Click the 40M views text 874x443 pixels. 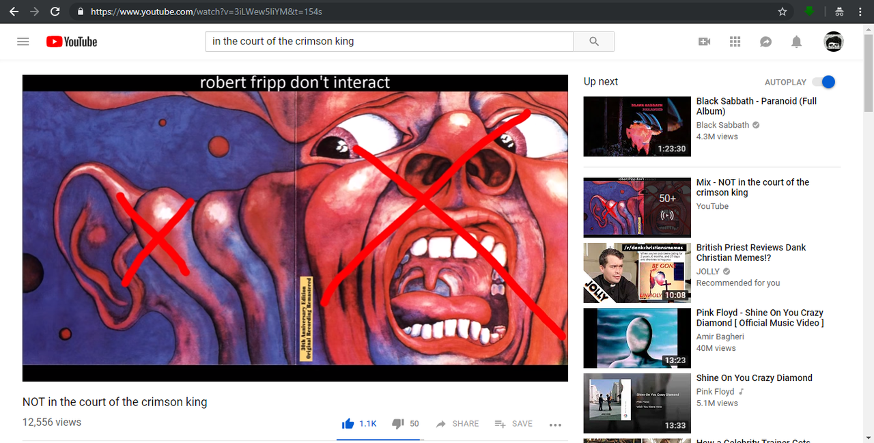click(x=716, y=348)
